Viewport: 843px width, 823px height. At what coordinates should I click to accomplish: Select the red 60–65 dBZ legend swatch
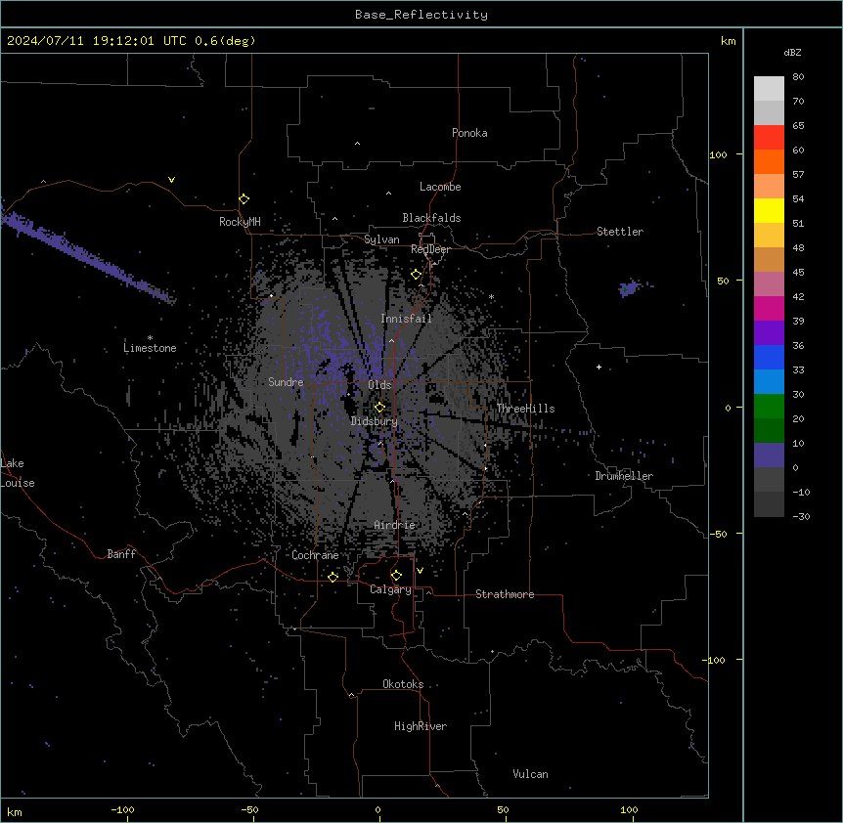pyautogui.click(x=769, y=137)
